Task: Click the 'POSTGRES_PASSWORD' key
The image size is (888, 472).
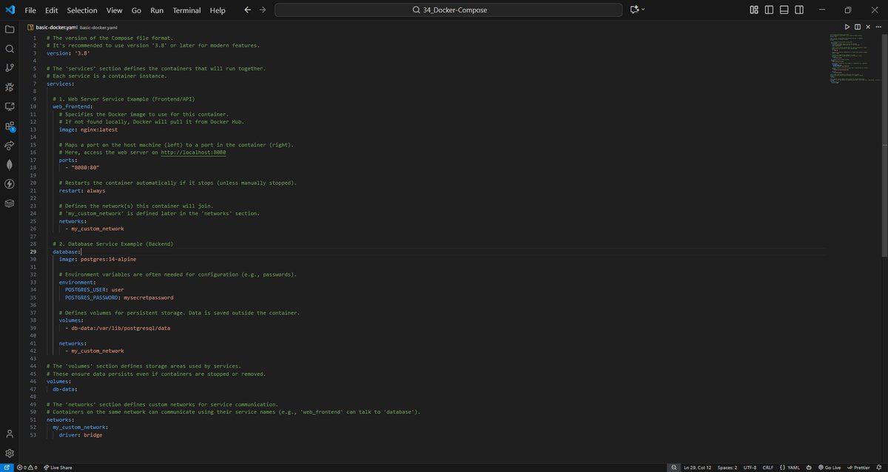Action: 92,297
